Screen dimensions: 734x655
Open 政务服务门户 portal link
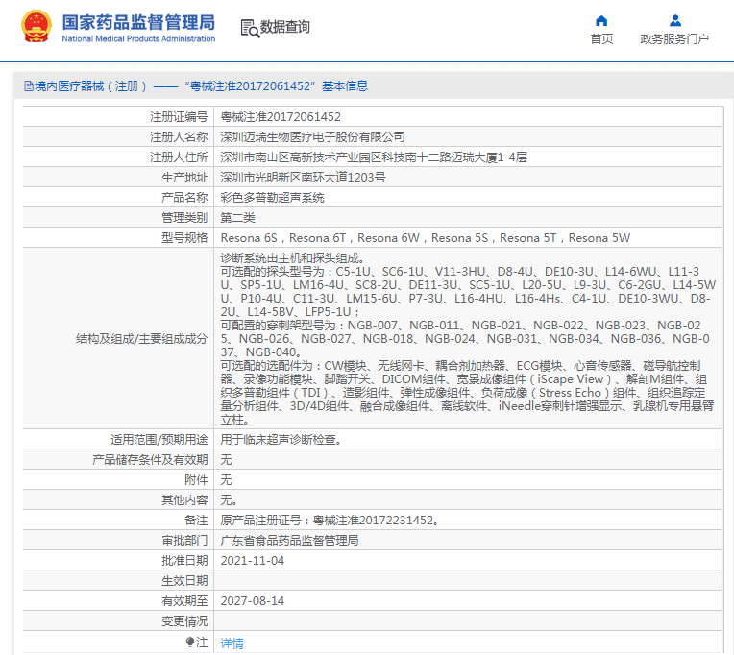pos(674,38)
